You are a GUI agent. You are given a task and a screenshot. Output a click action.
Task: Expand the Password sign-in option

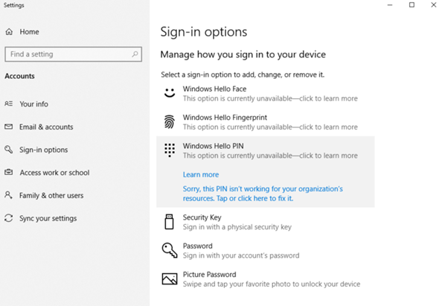[266, 250]
